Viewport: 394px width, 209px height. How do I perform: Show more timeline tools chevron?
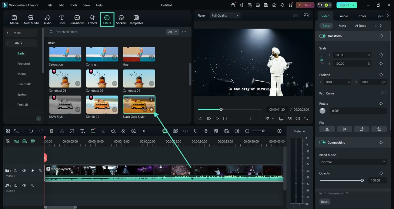tap(144, 131)
